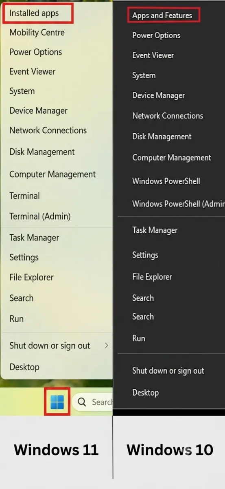Viewport: 225px width, 489px height.
Task: Open Settings in Windows 10 menu
Action: (145, 255)
